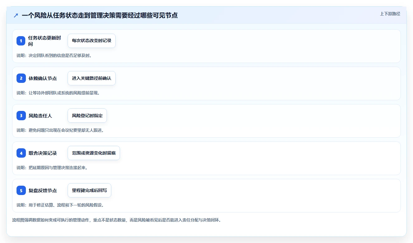Click step number 4 badge
This screenshot has width=413, height=243.
pos(21,153)
